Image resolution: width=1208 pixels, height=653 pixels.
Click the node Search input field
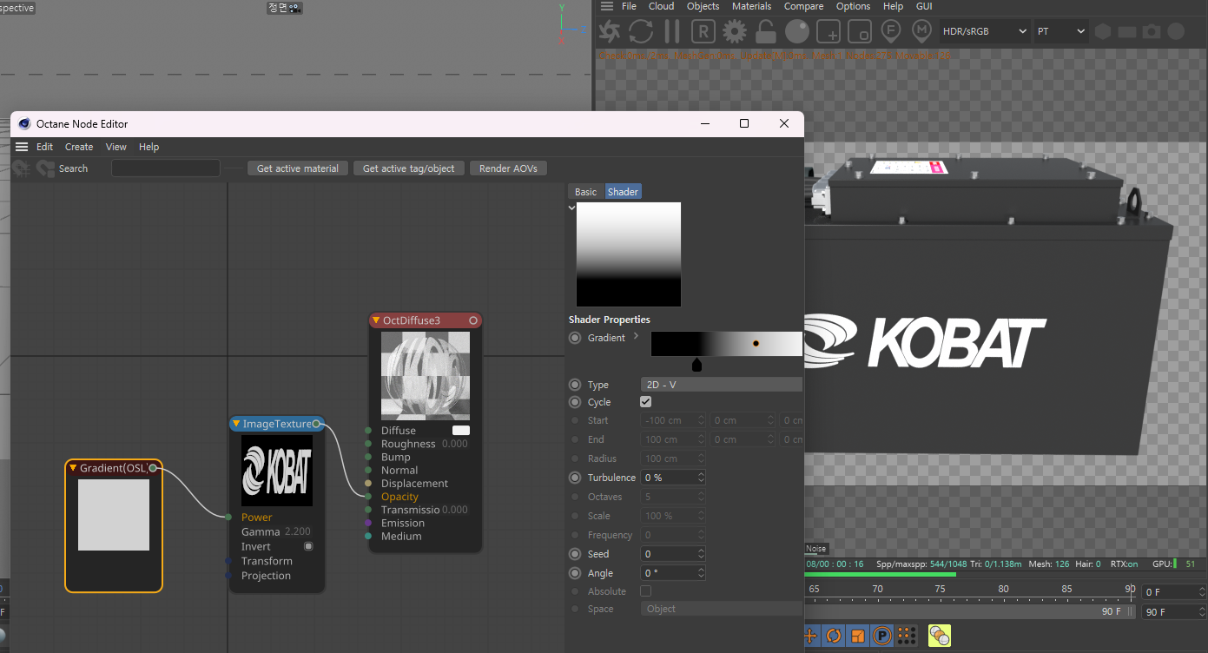[166, 168]
